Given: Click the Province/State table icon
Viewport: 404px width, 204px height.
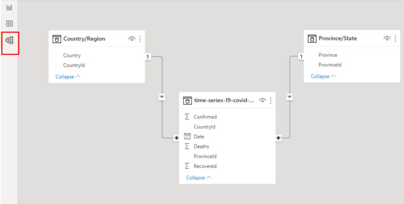Looking at the screenshot, I should point(312,38).
